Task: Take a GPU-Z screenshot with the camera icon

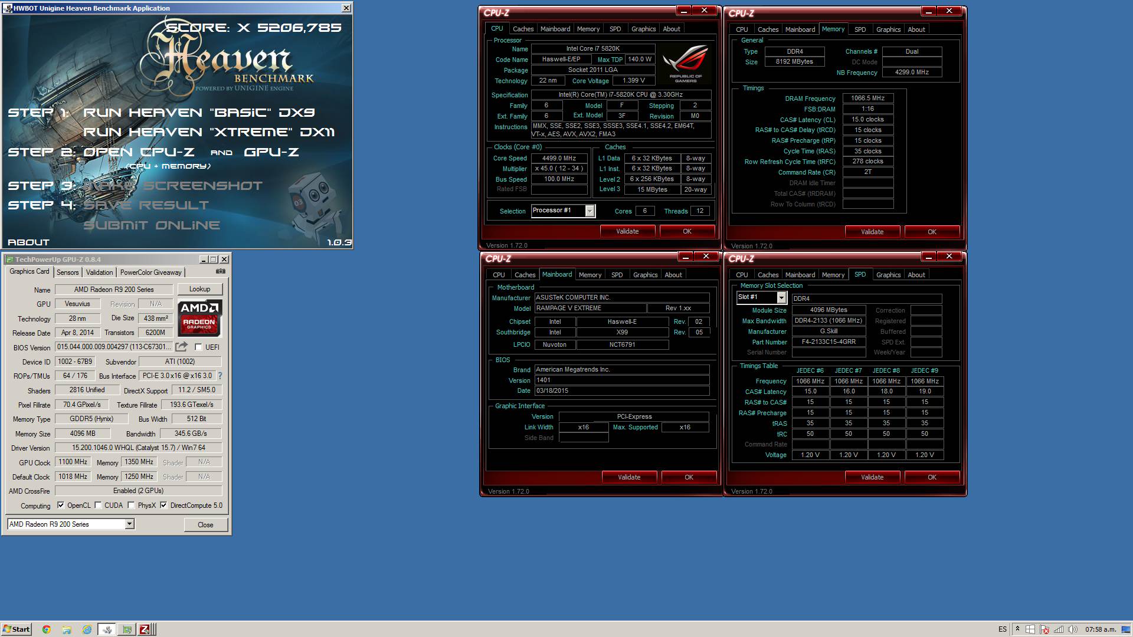Action: 221,271
